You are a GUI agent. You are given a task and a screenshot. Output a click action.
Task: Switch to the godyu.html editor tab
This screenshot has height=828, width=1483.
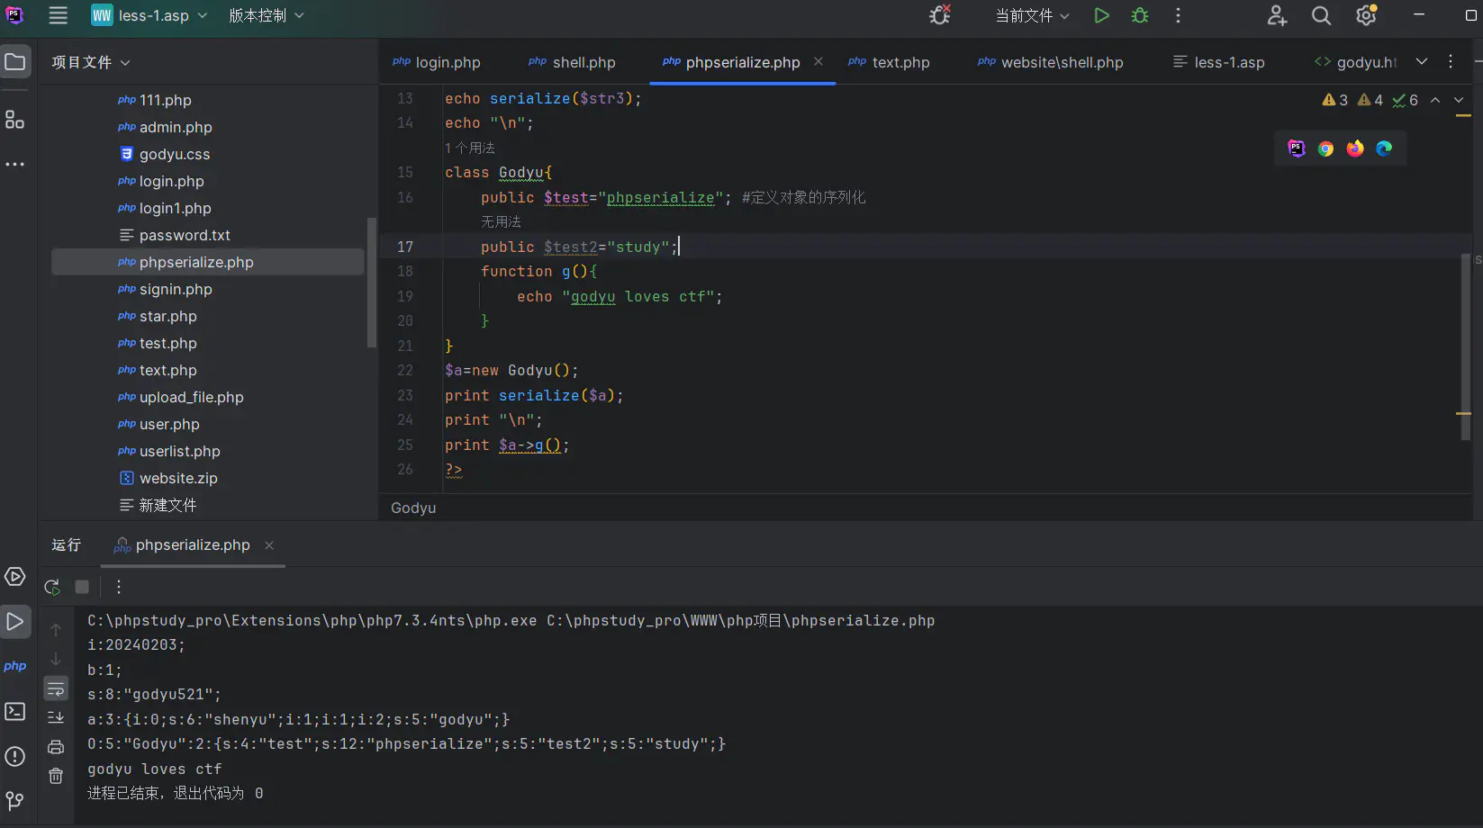point(1356,62)
